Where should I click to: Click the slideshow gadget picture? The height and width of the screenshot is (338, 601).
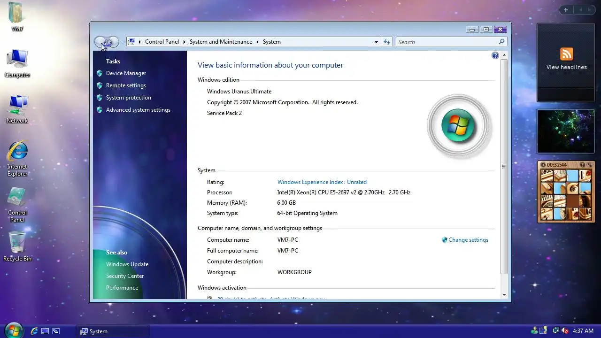pyautogui.click(x=566, y=131)
